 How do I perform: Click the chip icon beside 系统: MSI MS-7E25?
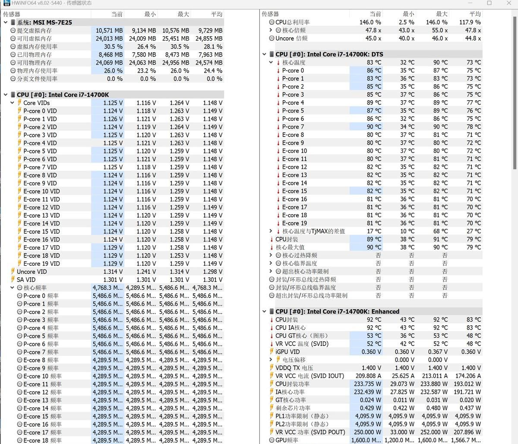click(13, 22)
